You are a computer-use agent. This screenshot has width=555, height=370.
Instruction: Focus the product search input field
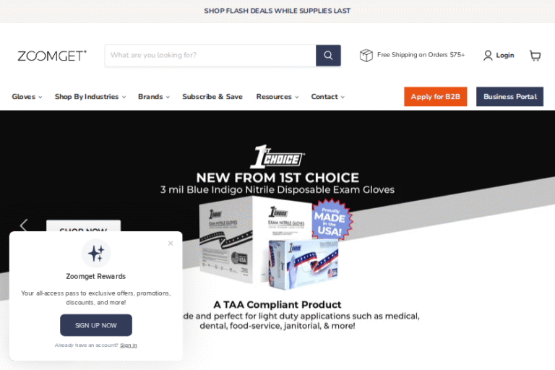tap(210, 55)
